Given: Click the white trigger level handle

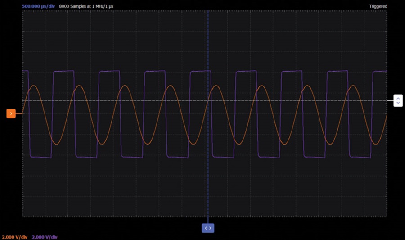Looking at the screenshot, I should pos(398,100).
